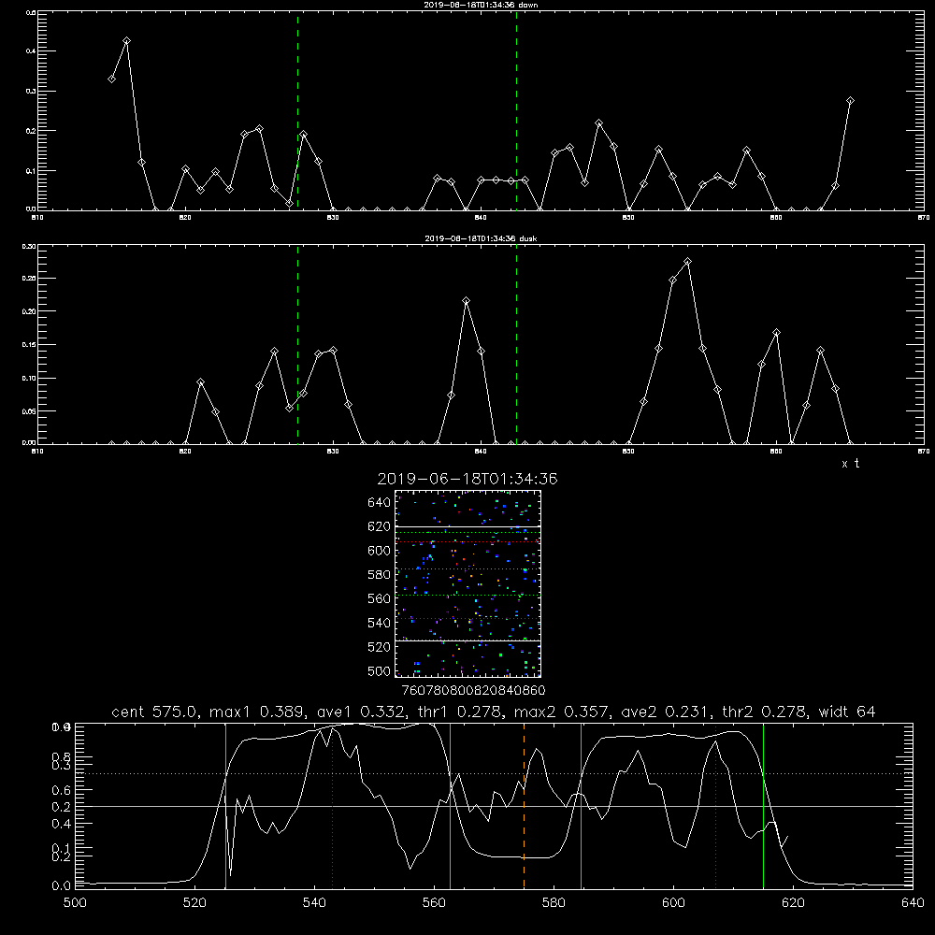
Task: Click the left green dashed line in the dawn plot
Action: tap(297, 110)
